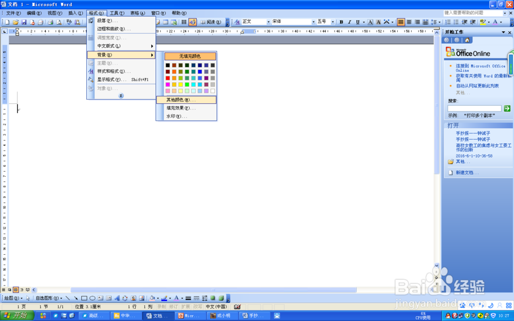Open the 开始工作 task pane dropdown arrow
Image resolution: width=514 pixels, height=321 pixels.
tap(503, 32)
